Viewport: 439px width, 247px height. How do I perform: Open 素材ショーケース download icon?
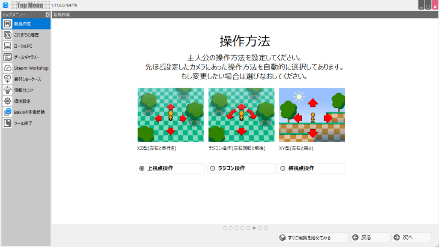[7, 79]
